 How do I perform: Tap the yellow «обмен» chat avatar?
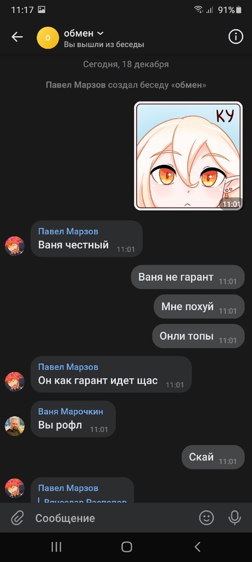tap(48, 37)
